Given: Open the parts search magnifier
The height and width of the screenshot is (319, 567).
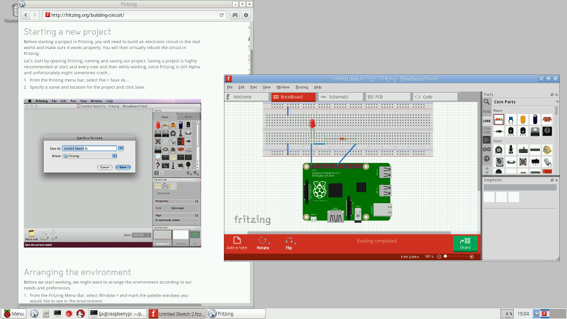Looking at the screenshot, I should (x=487, y=102).
